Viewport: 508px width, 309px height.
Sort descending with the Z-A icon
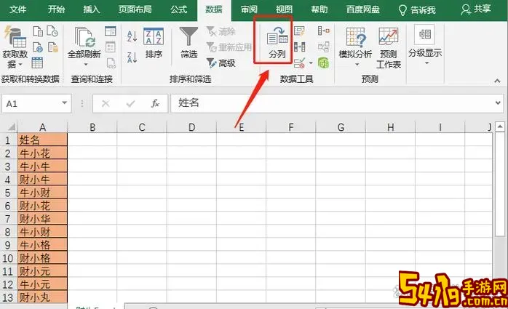132,57
